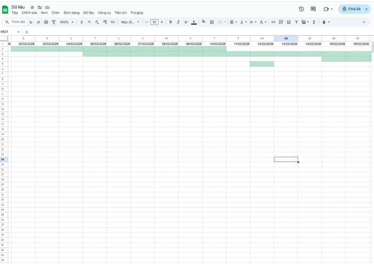Toggle bold formatting
Viewport: 374px width, 264px height.
pos(170,22)
